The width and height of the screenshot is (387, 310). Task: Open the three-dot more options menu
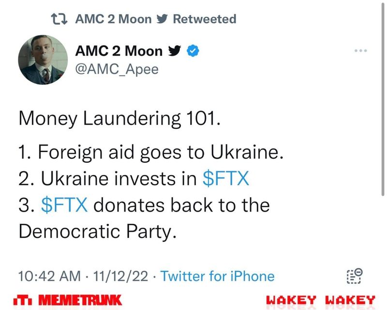click(361, 51)
